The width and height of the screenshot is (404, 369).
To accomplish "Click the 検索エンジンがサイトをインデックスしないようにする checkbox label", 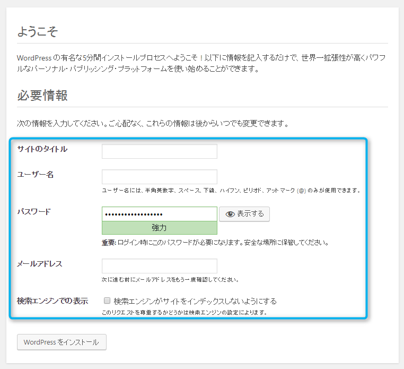I will pyautogui.click(x=195, y=301).
